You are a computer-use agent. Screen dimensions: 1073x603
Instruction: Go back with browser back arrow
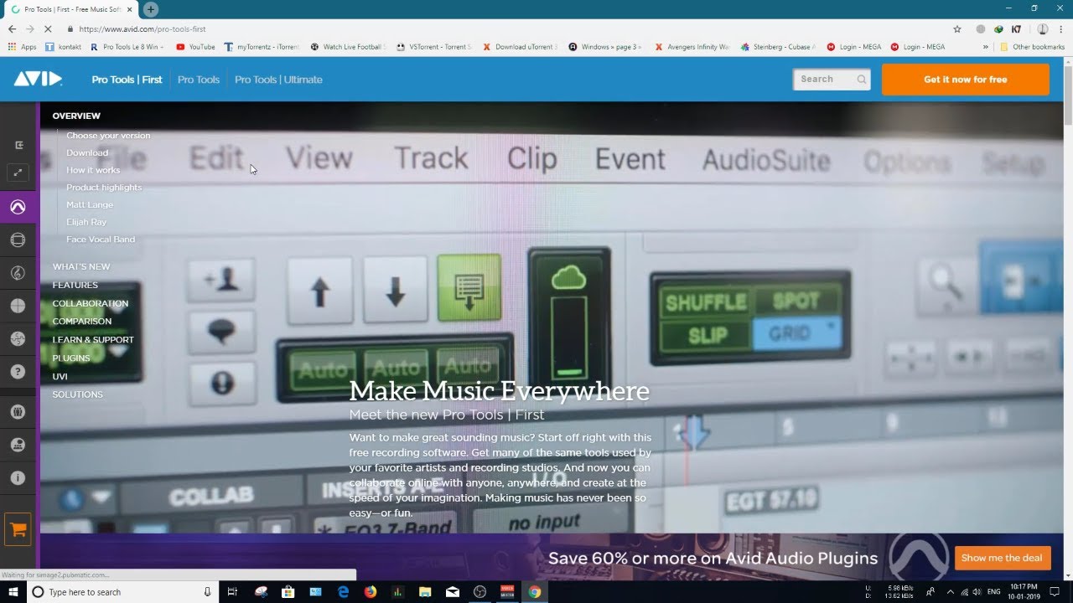[x=12, y=28]
